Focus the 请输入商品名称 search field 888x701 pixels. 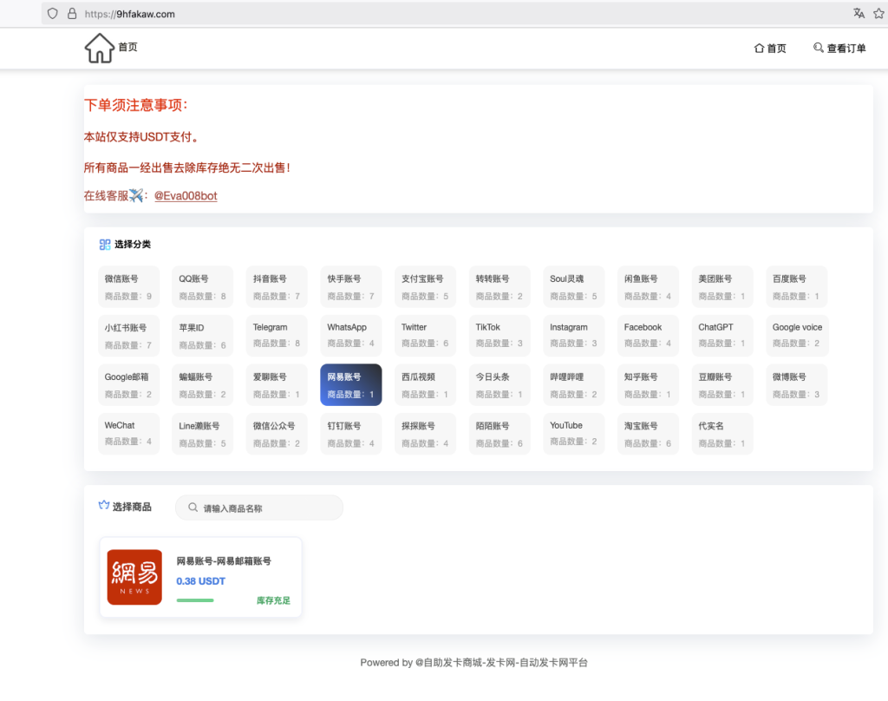259,508
